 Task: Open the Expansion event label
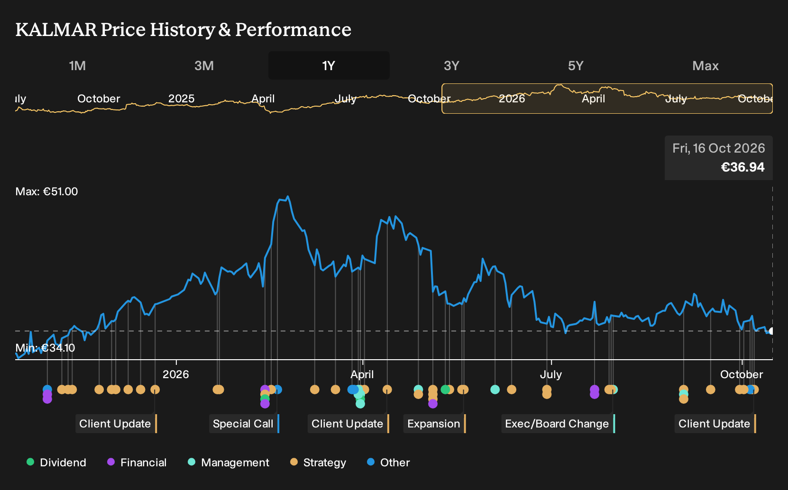coord(434,424)
